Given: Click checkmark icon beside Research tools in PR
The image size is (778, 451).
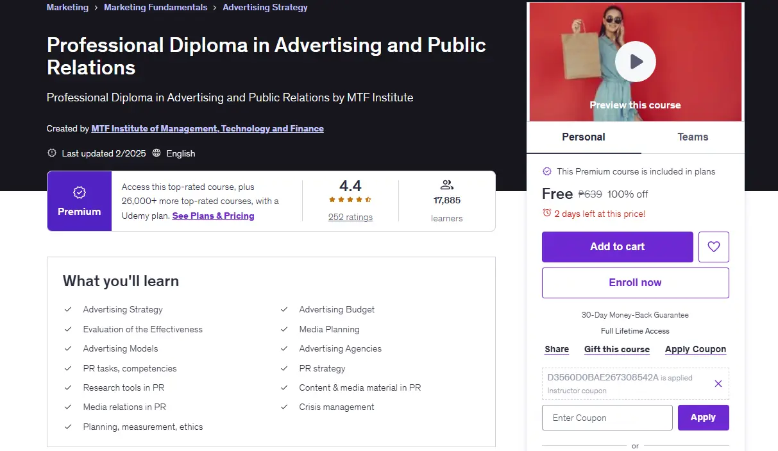Looking at the screenshot, I should tap(68, 387).
